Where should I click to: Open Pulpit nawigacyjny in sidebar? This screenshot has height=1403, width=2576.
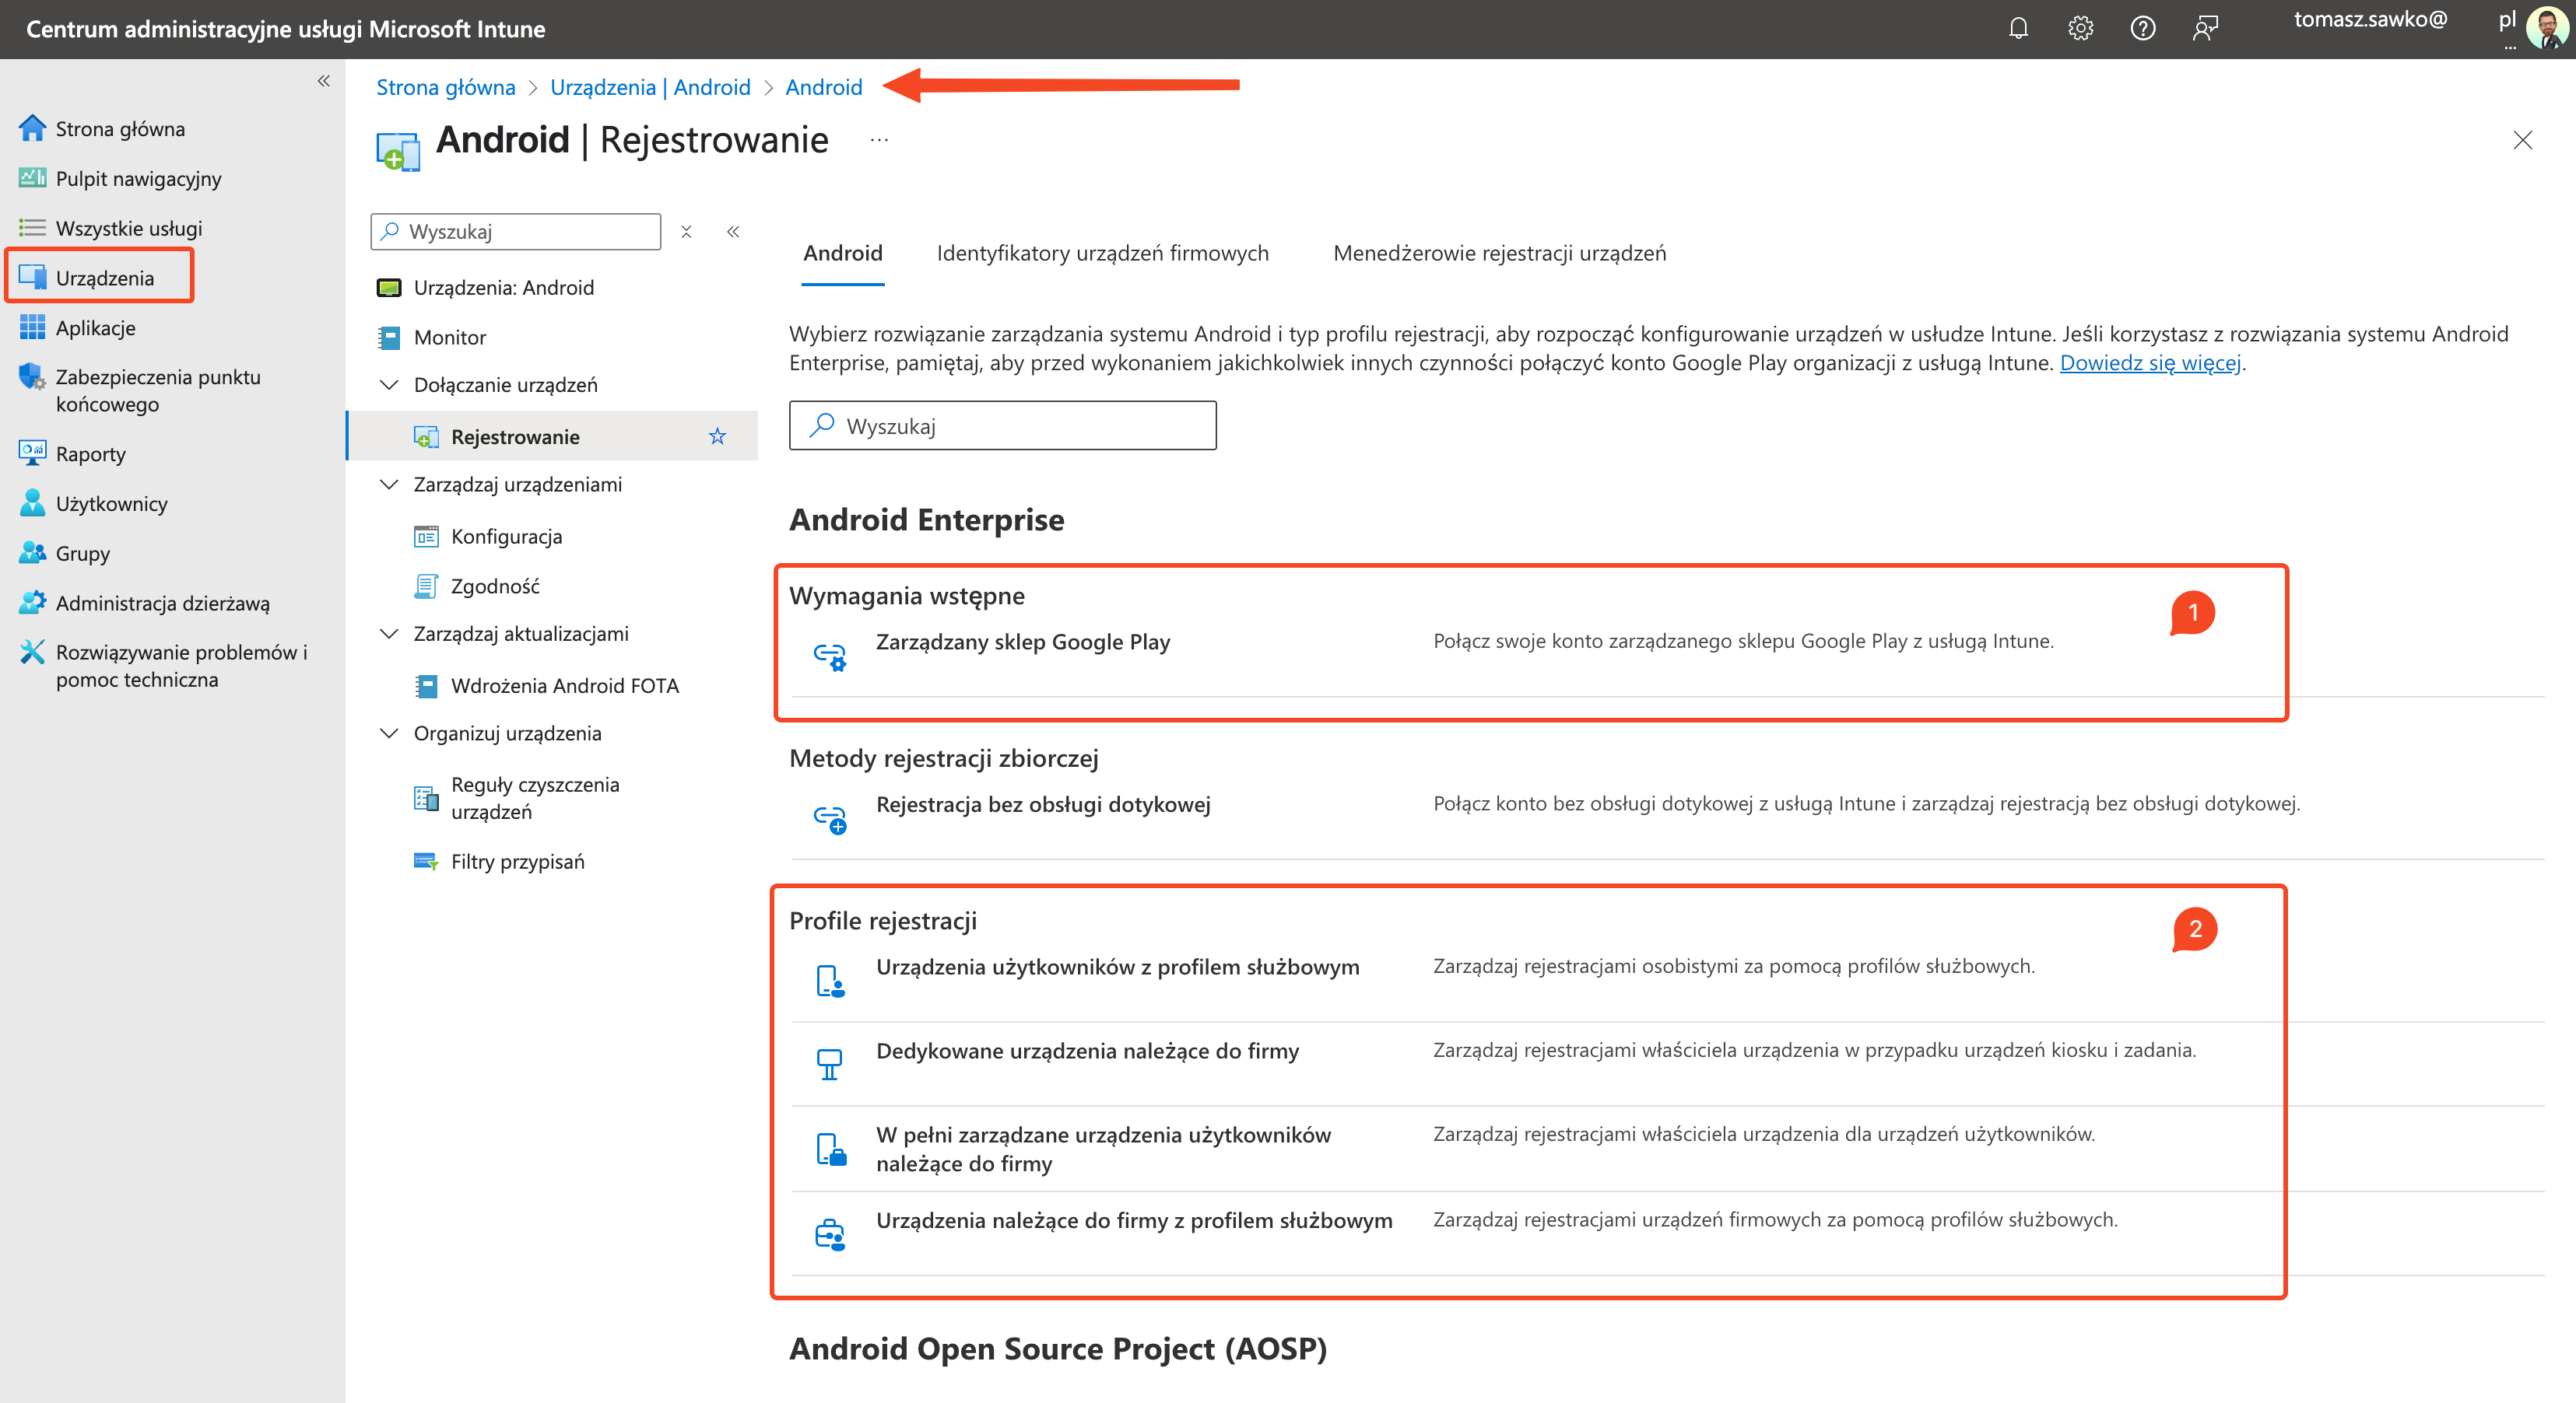[x=138, y=178]
